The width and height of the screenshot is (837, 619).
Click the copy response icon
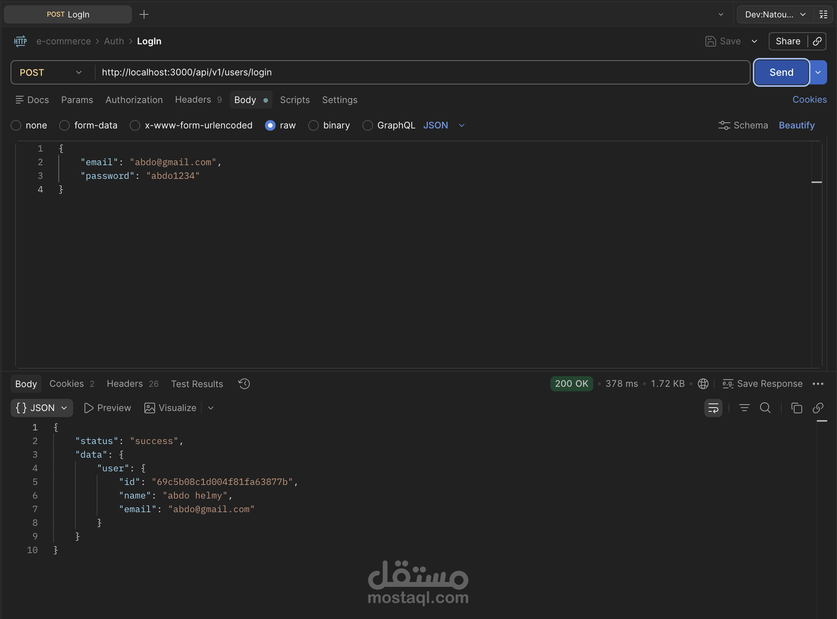click(x=796, y=408)
